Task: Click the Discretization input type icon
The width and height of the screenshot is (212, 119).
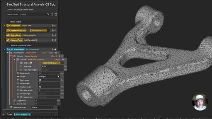Action: [x=11, y=53]
